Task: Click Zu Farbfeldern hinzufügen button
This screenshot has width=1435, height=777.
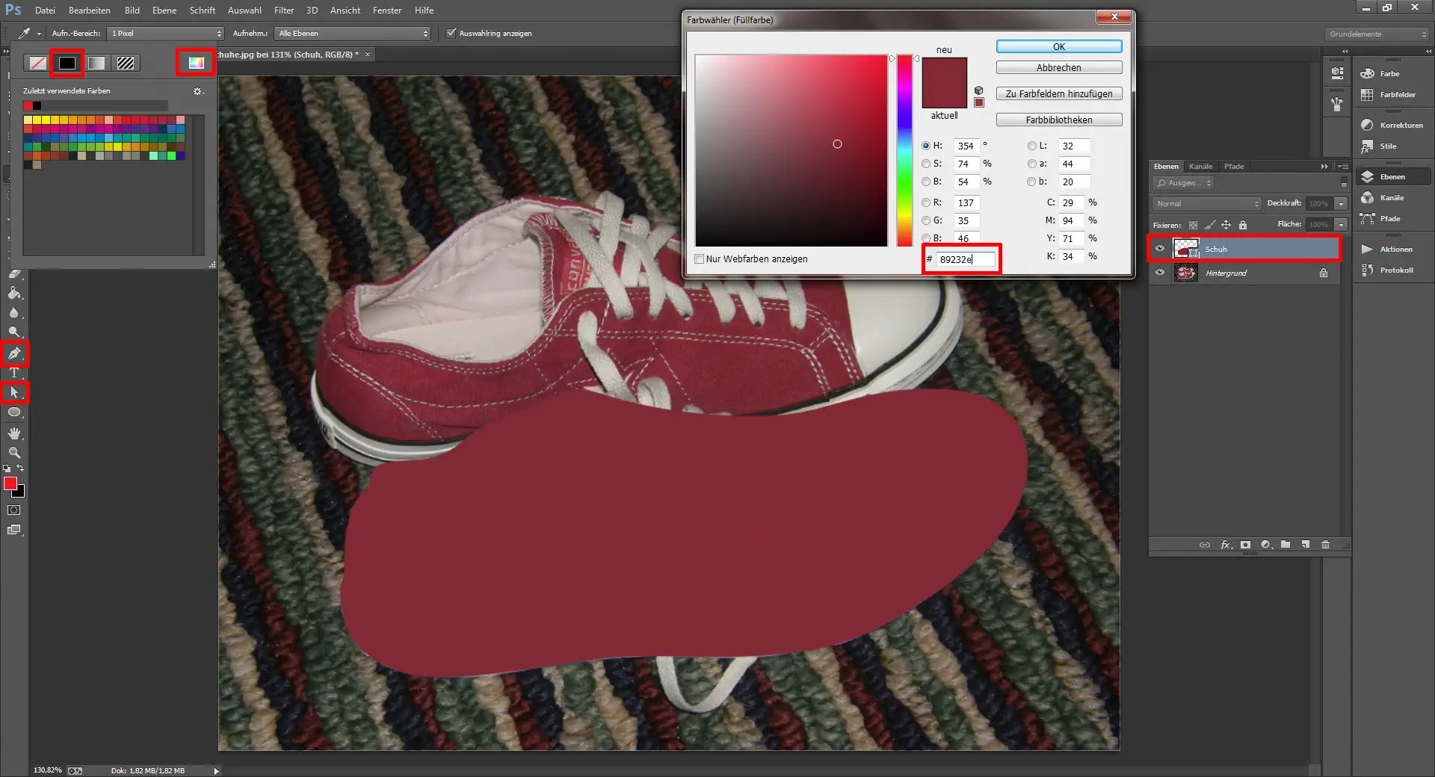Action: click(1058, 94)
